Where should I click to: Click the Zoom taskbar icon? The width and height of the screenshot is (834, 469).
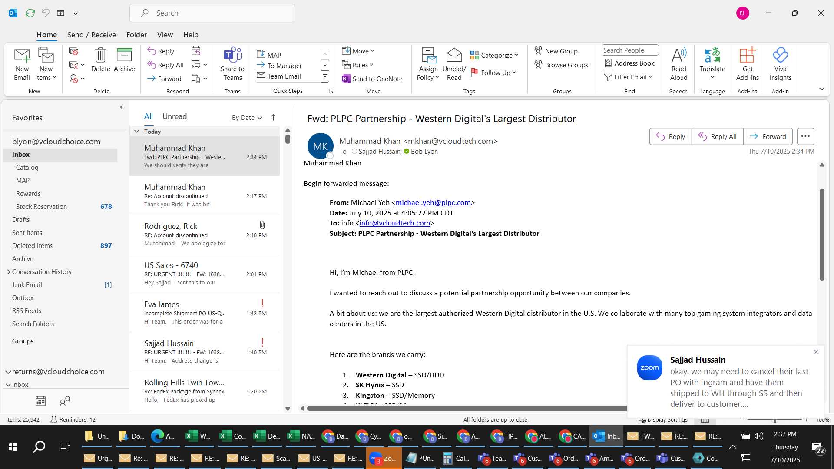[384, 459]
